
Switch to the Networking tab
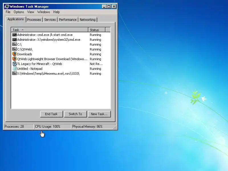(87, 20)
